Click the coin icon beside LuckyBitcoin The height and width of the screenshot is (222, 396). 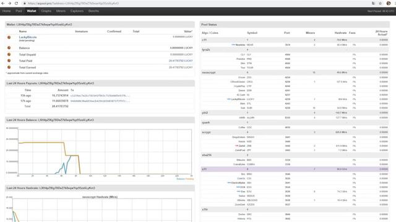[x=9, y=37]
